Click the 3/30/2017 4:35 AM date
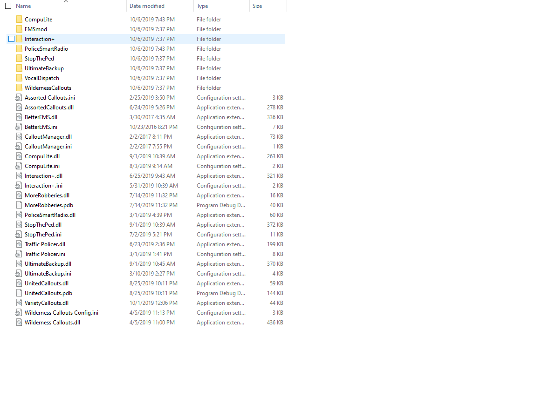This screenshot has height=411, width=548. click(x=152, y=117)
